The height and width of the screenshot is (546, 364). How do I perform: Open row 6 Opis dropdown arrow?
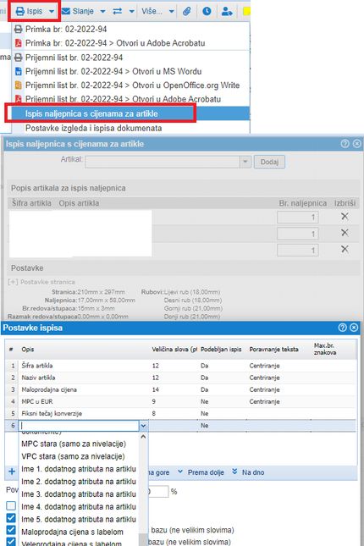coord(143,426)
